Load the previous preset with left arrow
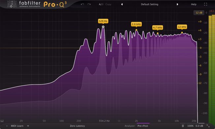This screenshot has height=129, width=215. pos(122,4)
